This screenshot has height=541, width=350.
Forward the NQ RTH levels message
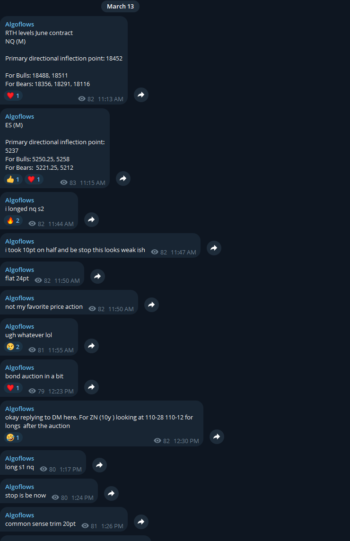pyautogui.click(x=141, y=95)
